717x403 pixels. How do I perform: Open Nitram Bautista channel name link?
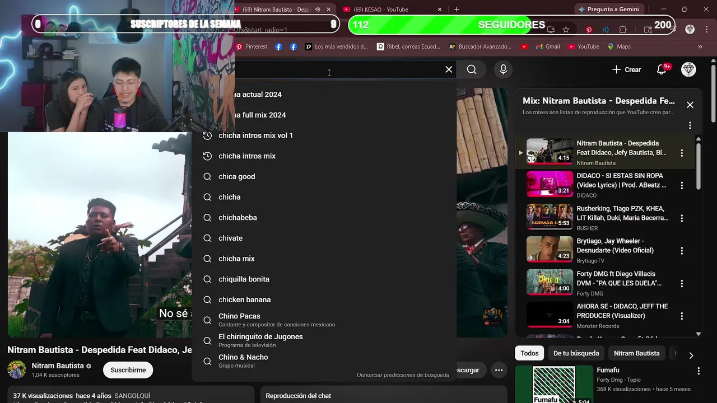[x=58, y=365]
